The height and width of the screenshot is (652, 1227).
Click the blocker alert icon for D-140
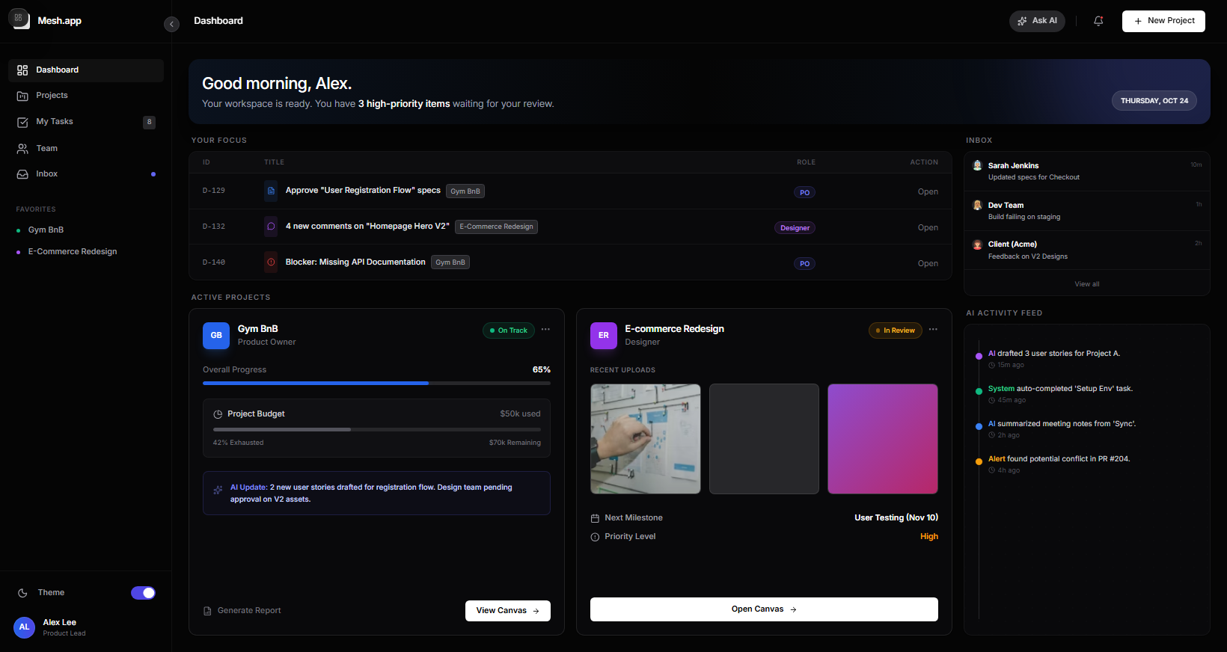pyautogui.click(x=271, y=262)
